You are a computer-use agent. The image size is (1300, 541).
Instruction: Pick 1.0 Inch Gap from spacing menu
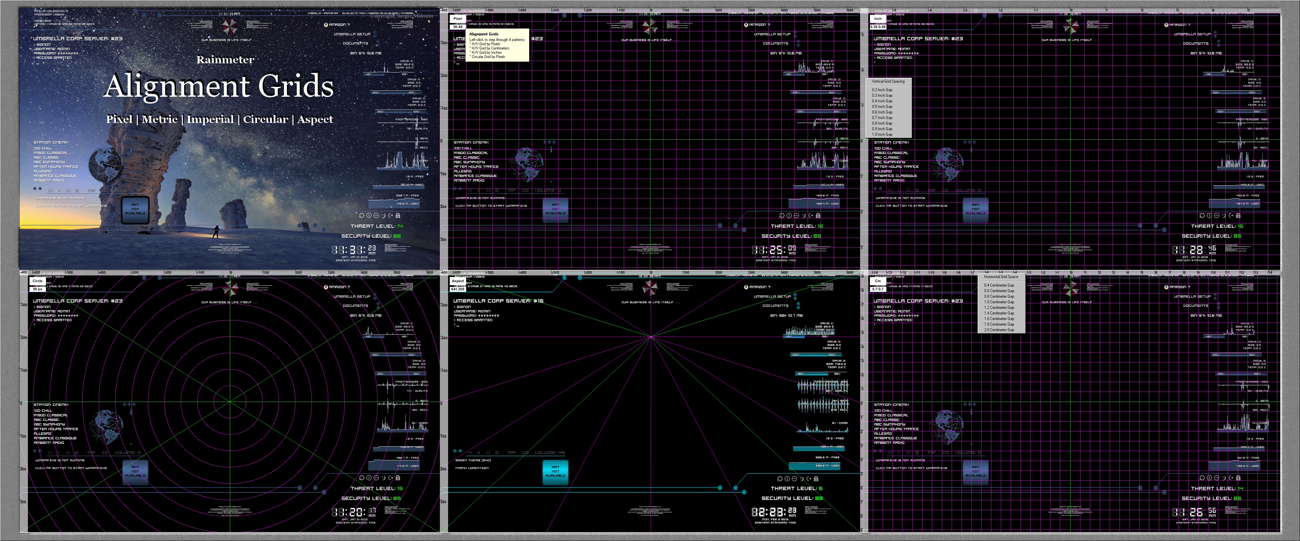(882, 135)
